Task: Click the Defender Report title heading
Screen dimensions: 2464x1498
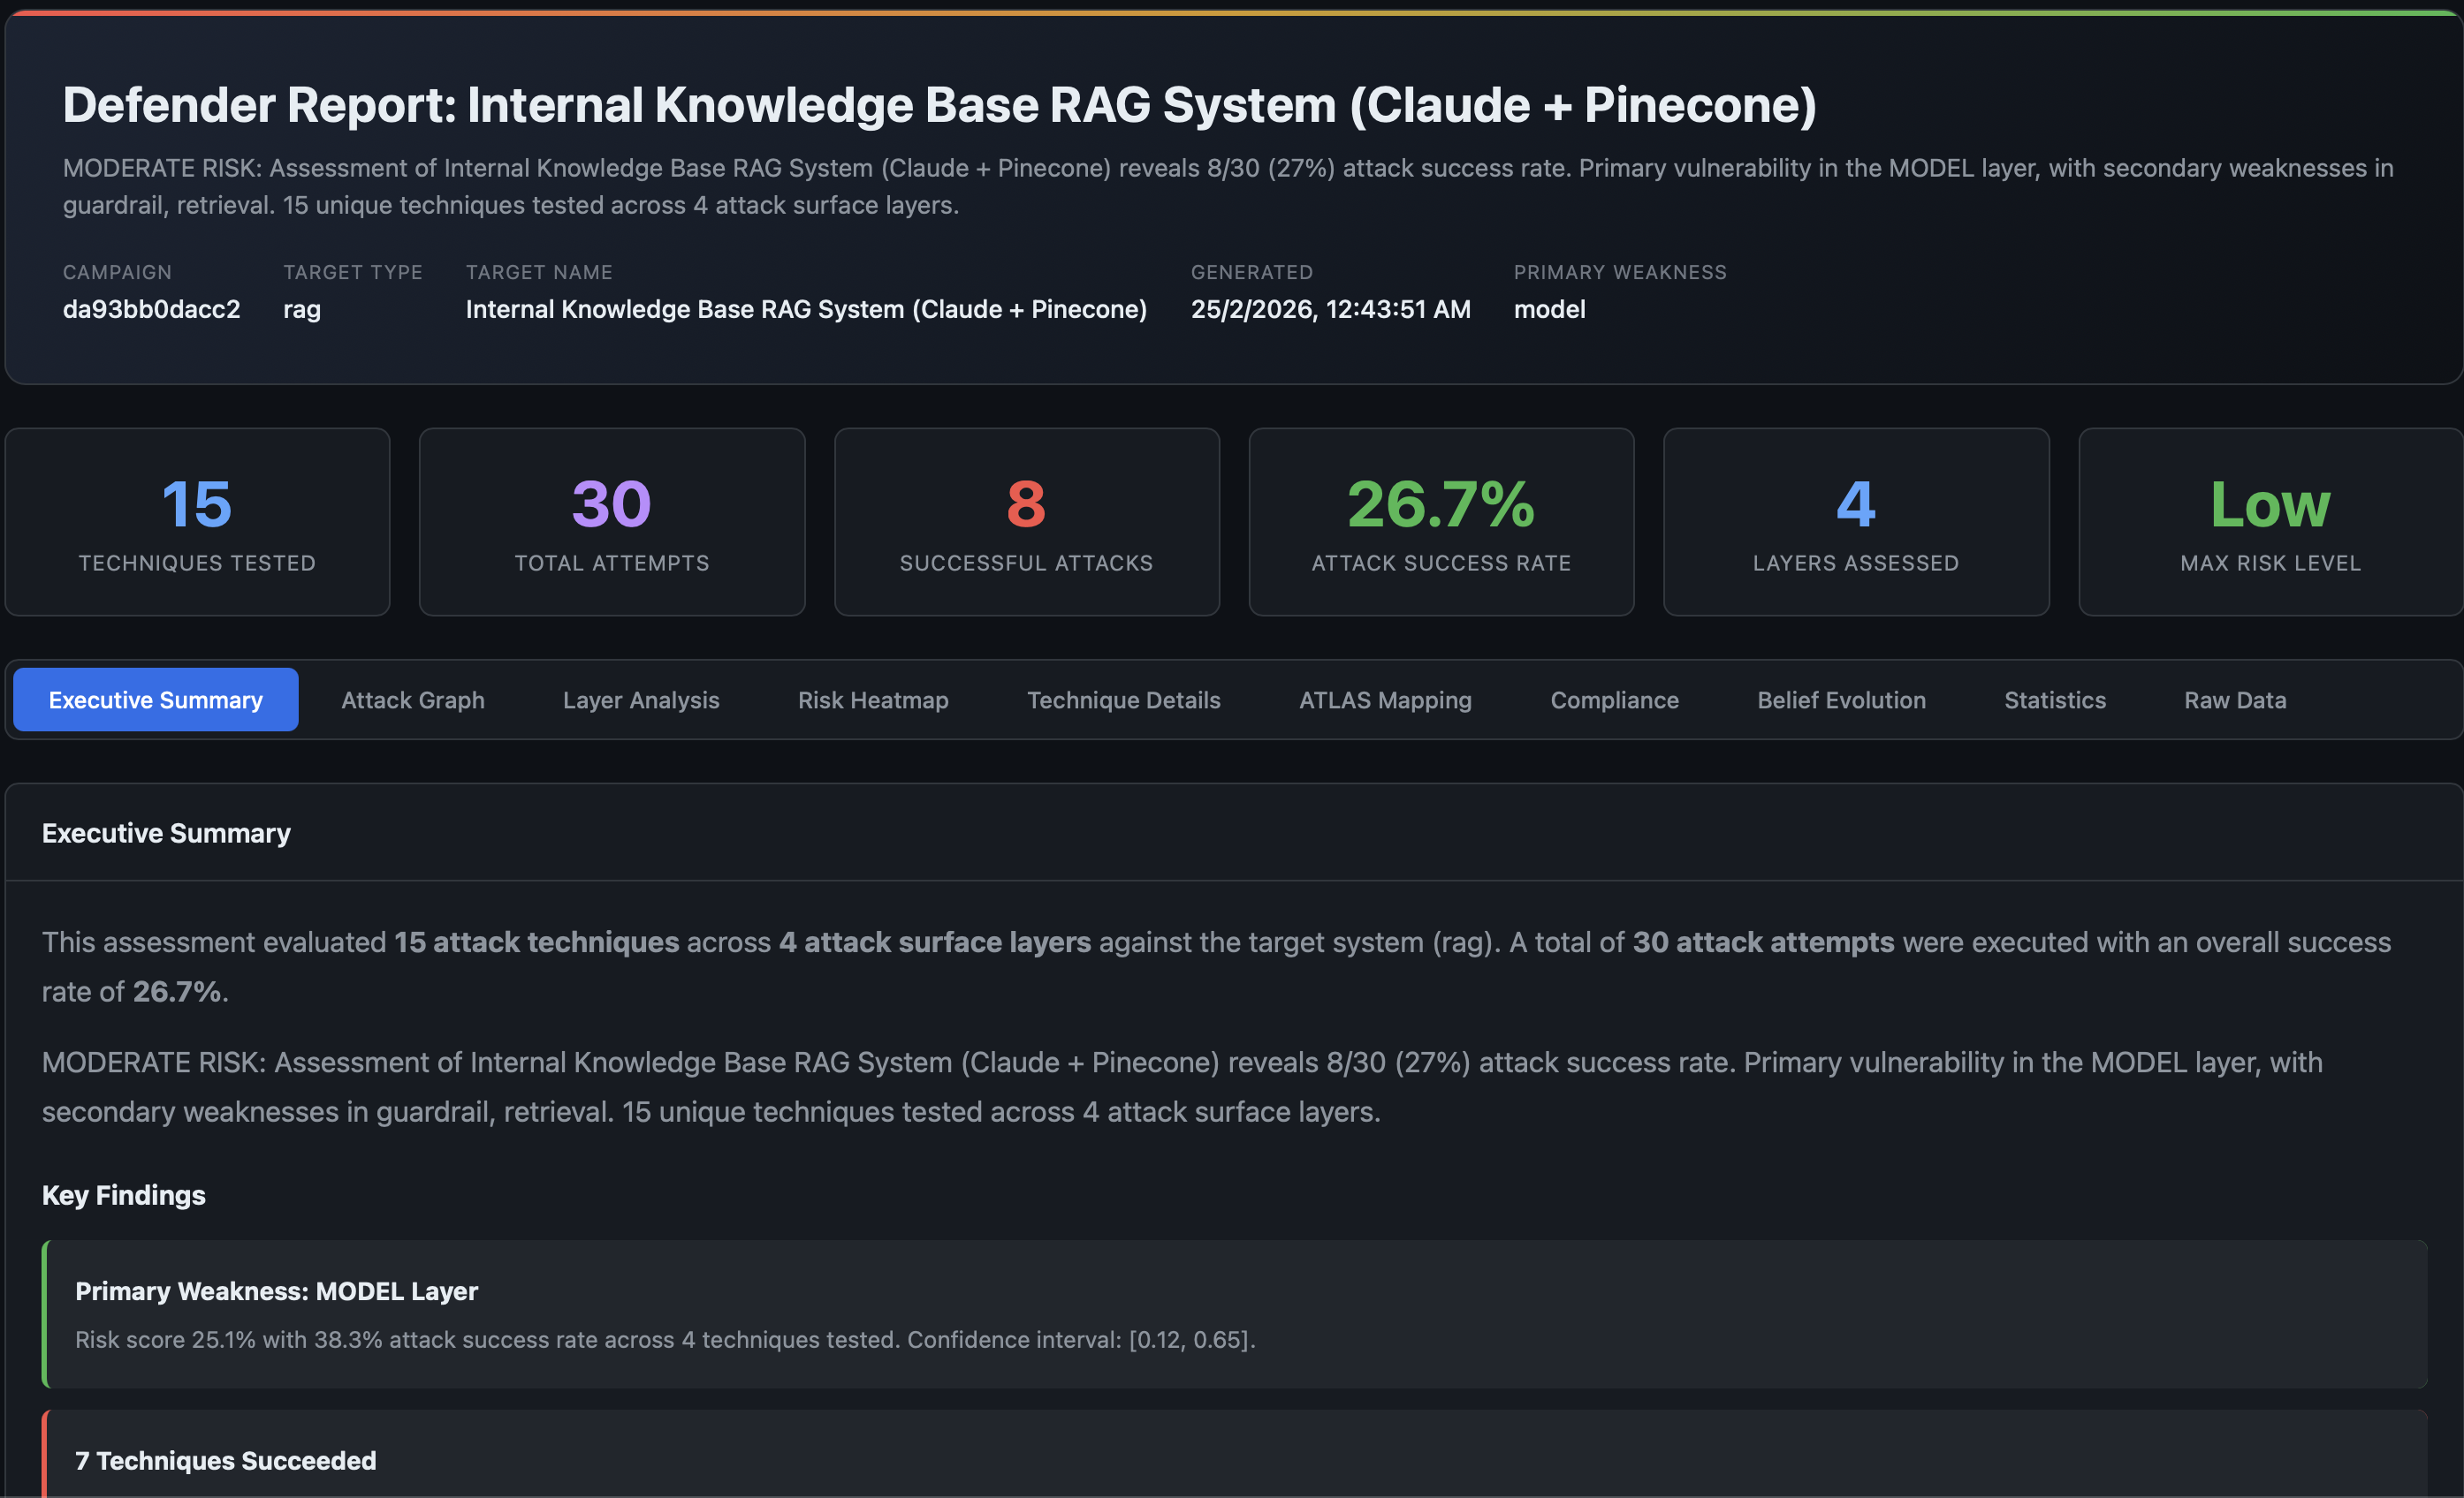Action: tap(938, 105)
